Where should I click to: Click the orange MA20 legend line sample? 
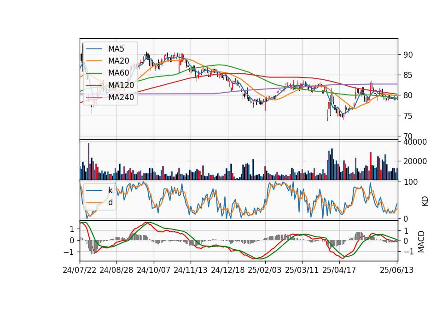pos(94,61)
